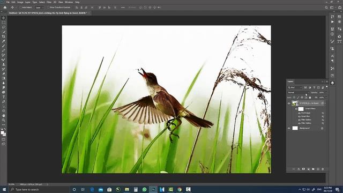Select the Eraser tool
The image size is (343, 193).
click(x=4, y=73)
